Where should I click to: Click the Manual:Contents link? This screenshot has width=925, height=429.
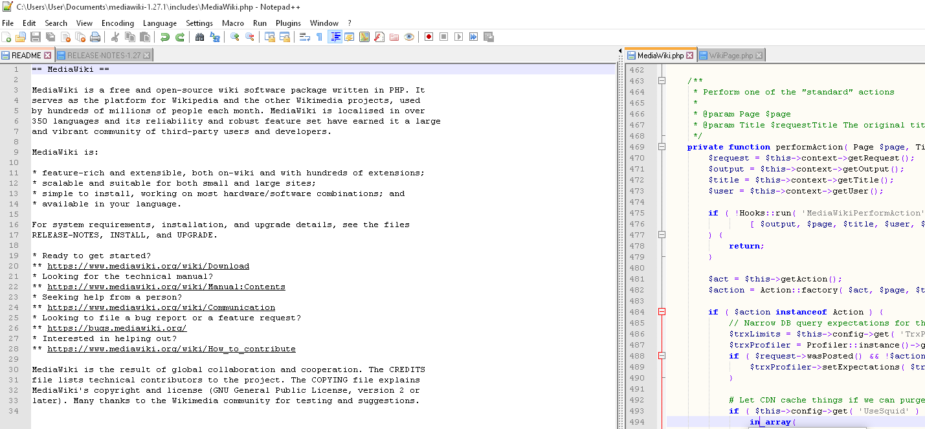tap(166, 287)
